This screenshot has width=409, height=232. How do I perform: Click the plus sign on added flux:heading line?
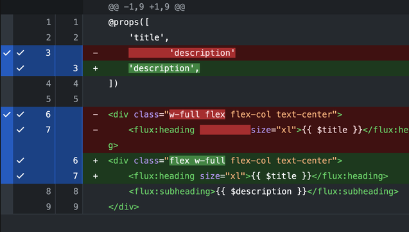96,176
